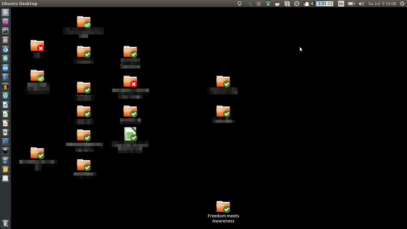Click the Dropbox icon in the panel
The width and height of the screenshot is (407, 229).
[259, 4]
